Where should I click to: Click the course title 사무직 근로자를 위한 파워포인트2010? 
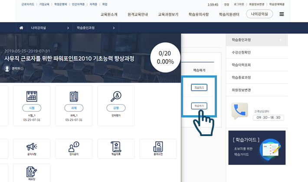[x=69, y=58]
